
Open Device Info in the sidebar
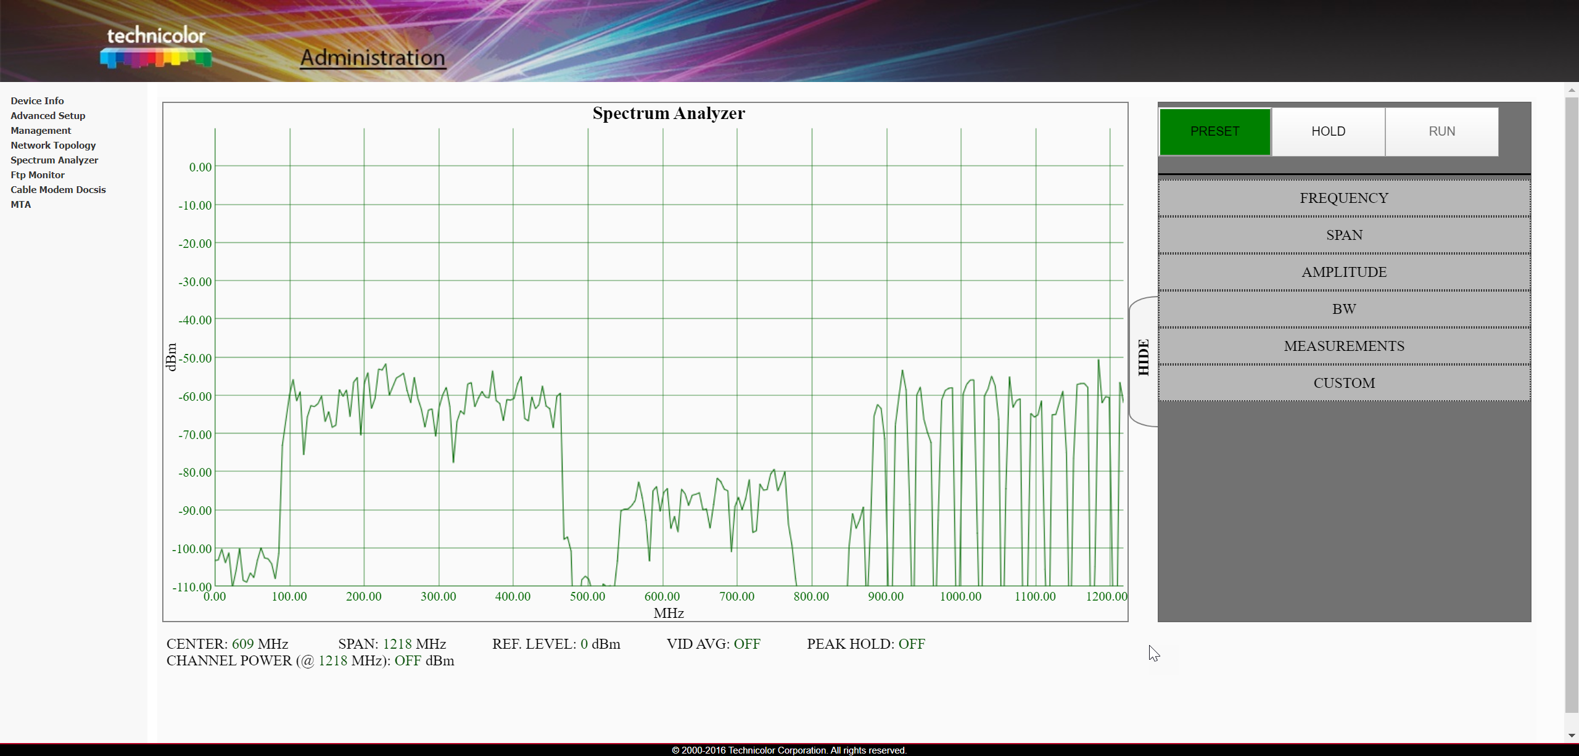37,101
